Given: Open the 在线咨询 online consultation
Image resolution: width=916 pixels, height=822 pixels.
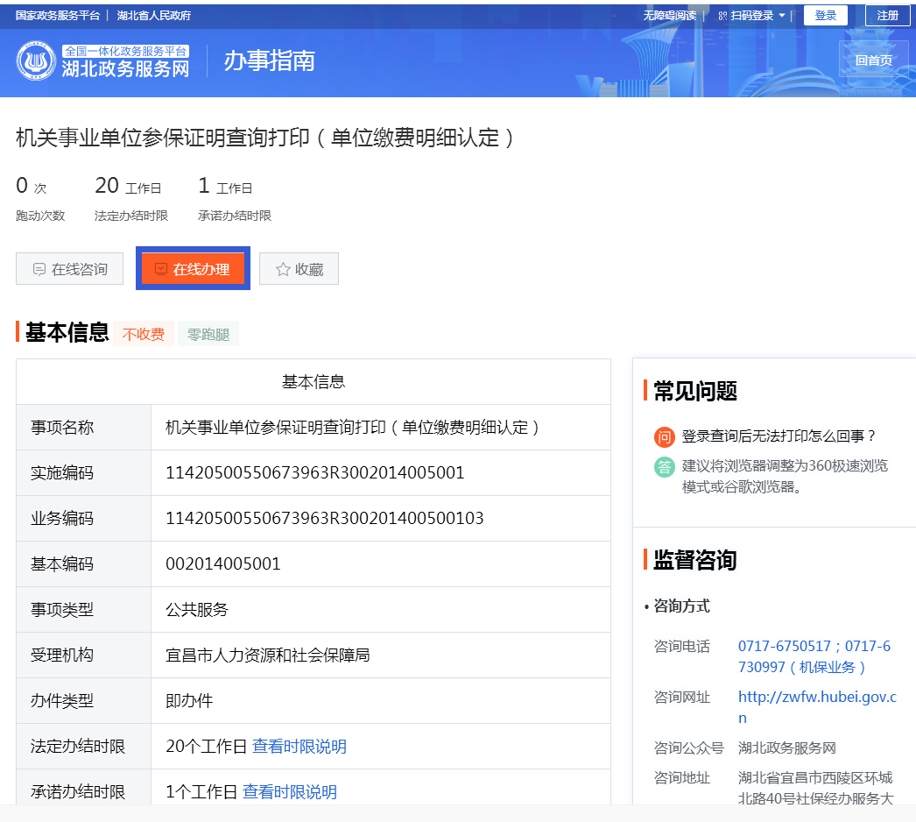Looking at the screenshot, I should (69, 269).
